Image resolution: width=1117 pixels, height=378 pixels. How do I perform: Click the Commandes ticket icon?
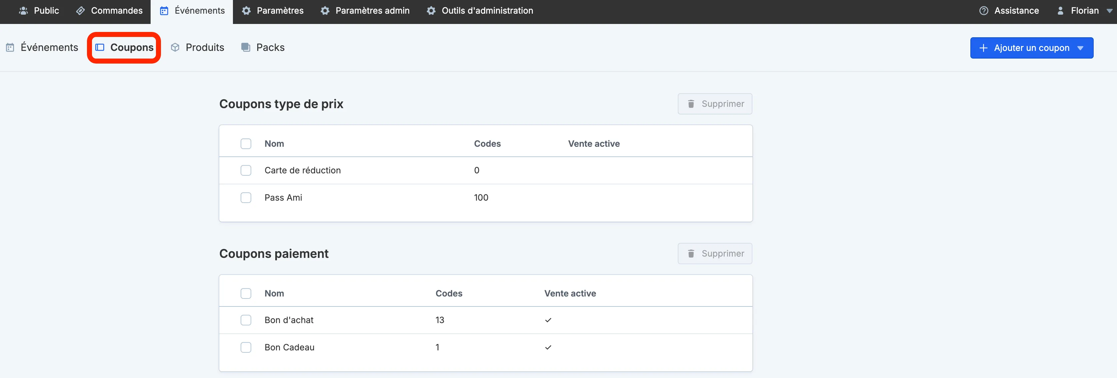(x=81, y=11)
